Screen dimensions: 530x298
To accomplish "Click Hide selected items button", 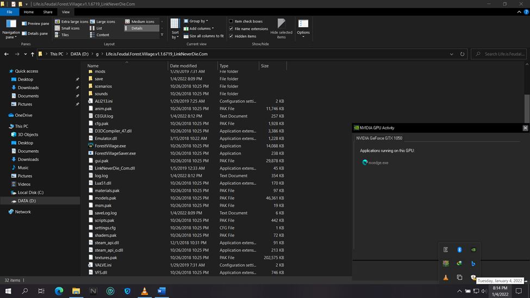I will pos(281,29).
